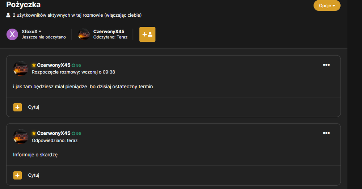This screenshot has width=362, height=189.
Task: Open the Opcje dropdown button
Action: pos(327,5)
